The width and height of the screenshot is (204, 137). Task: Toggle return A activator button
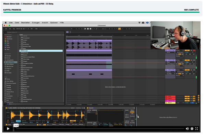coord(187,97)
